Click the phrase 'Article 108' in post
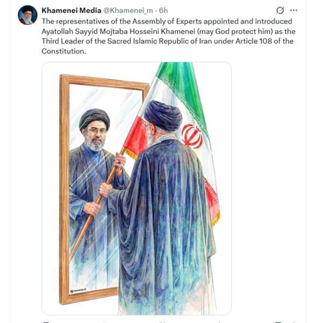310x323 pixels. click(254, 41)
